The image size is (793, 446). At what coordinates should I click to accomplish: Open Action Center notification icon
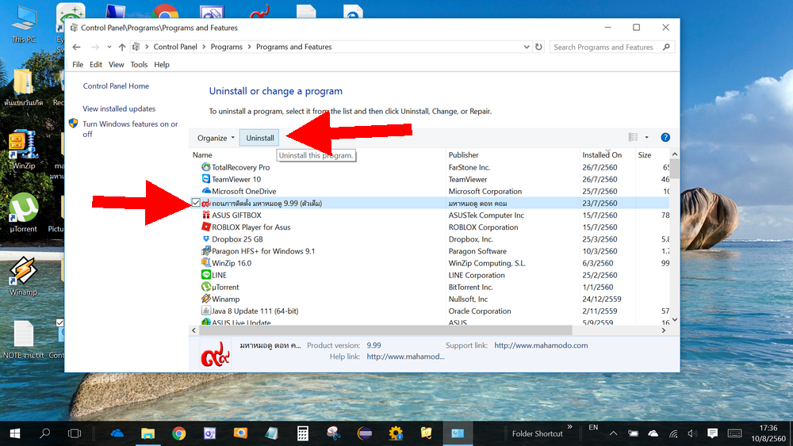pyautogui.click(x=712, y=433)
